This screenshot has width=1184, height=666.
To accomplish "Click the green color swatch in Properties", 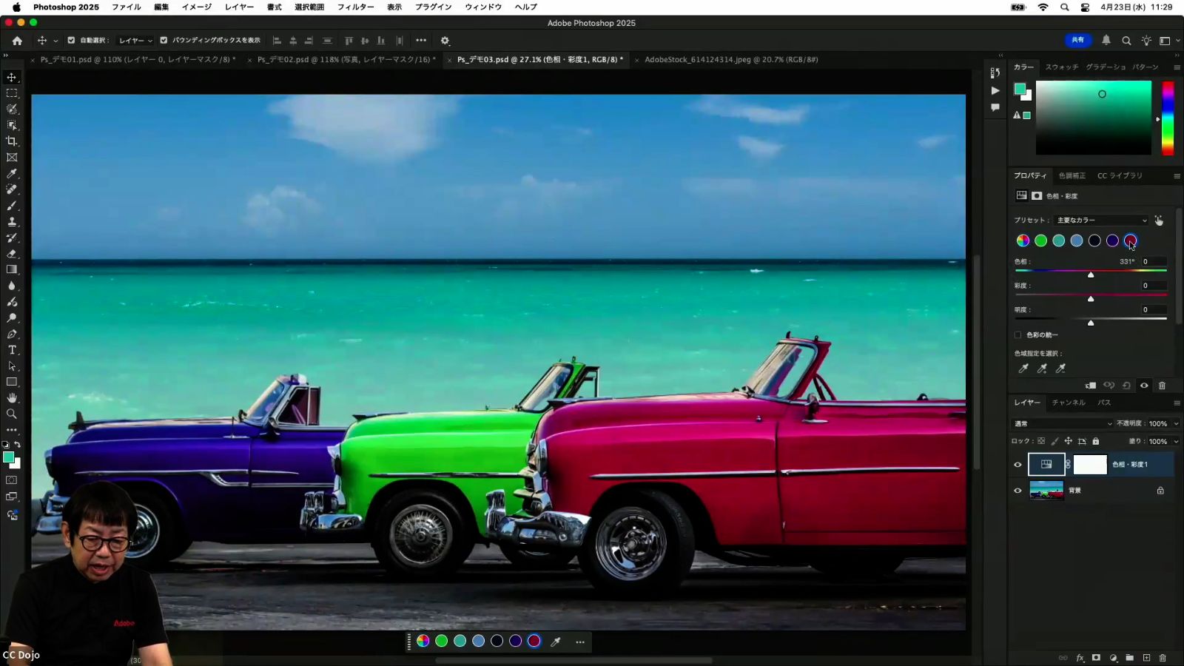I will click(x=1041, y=240).
